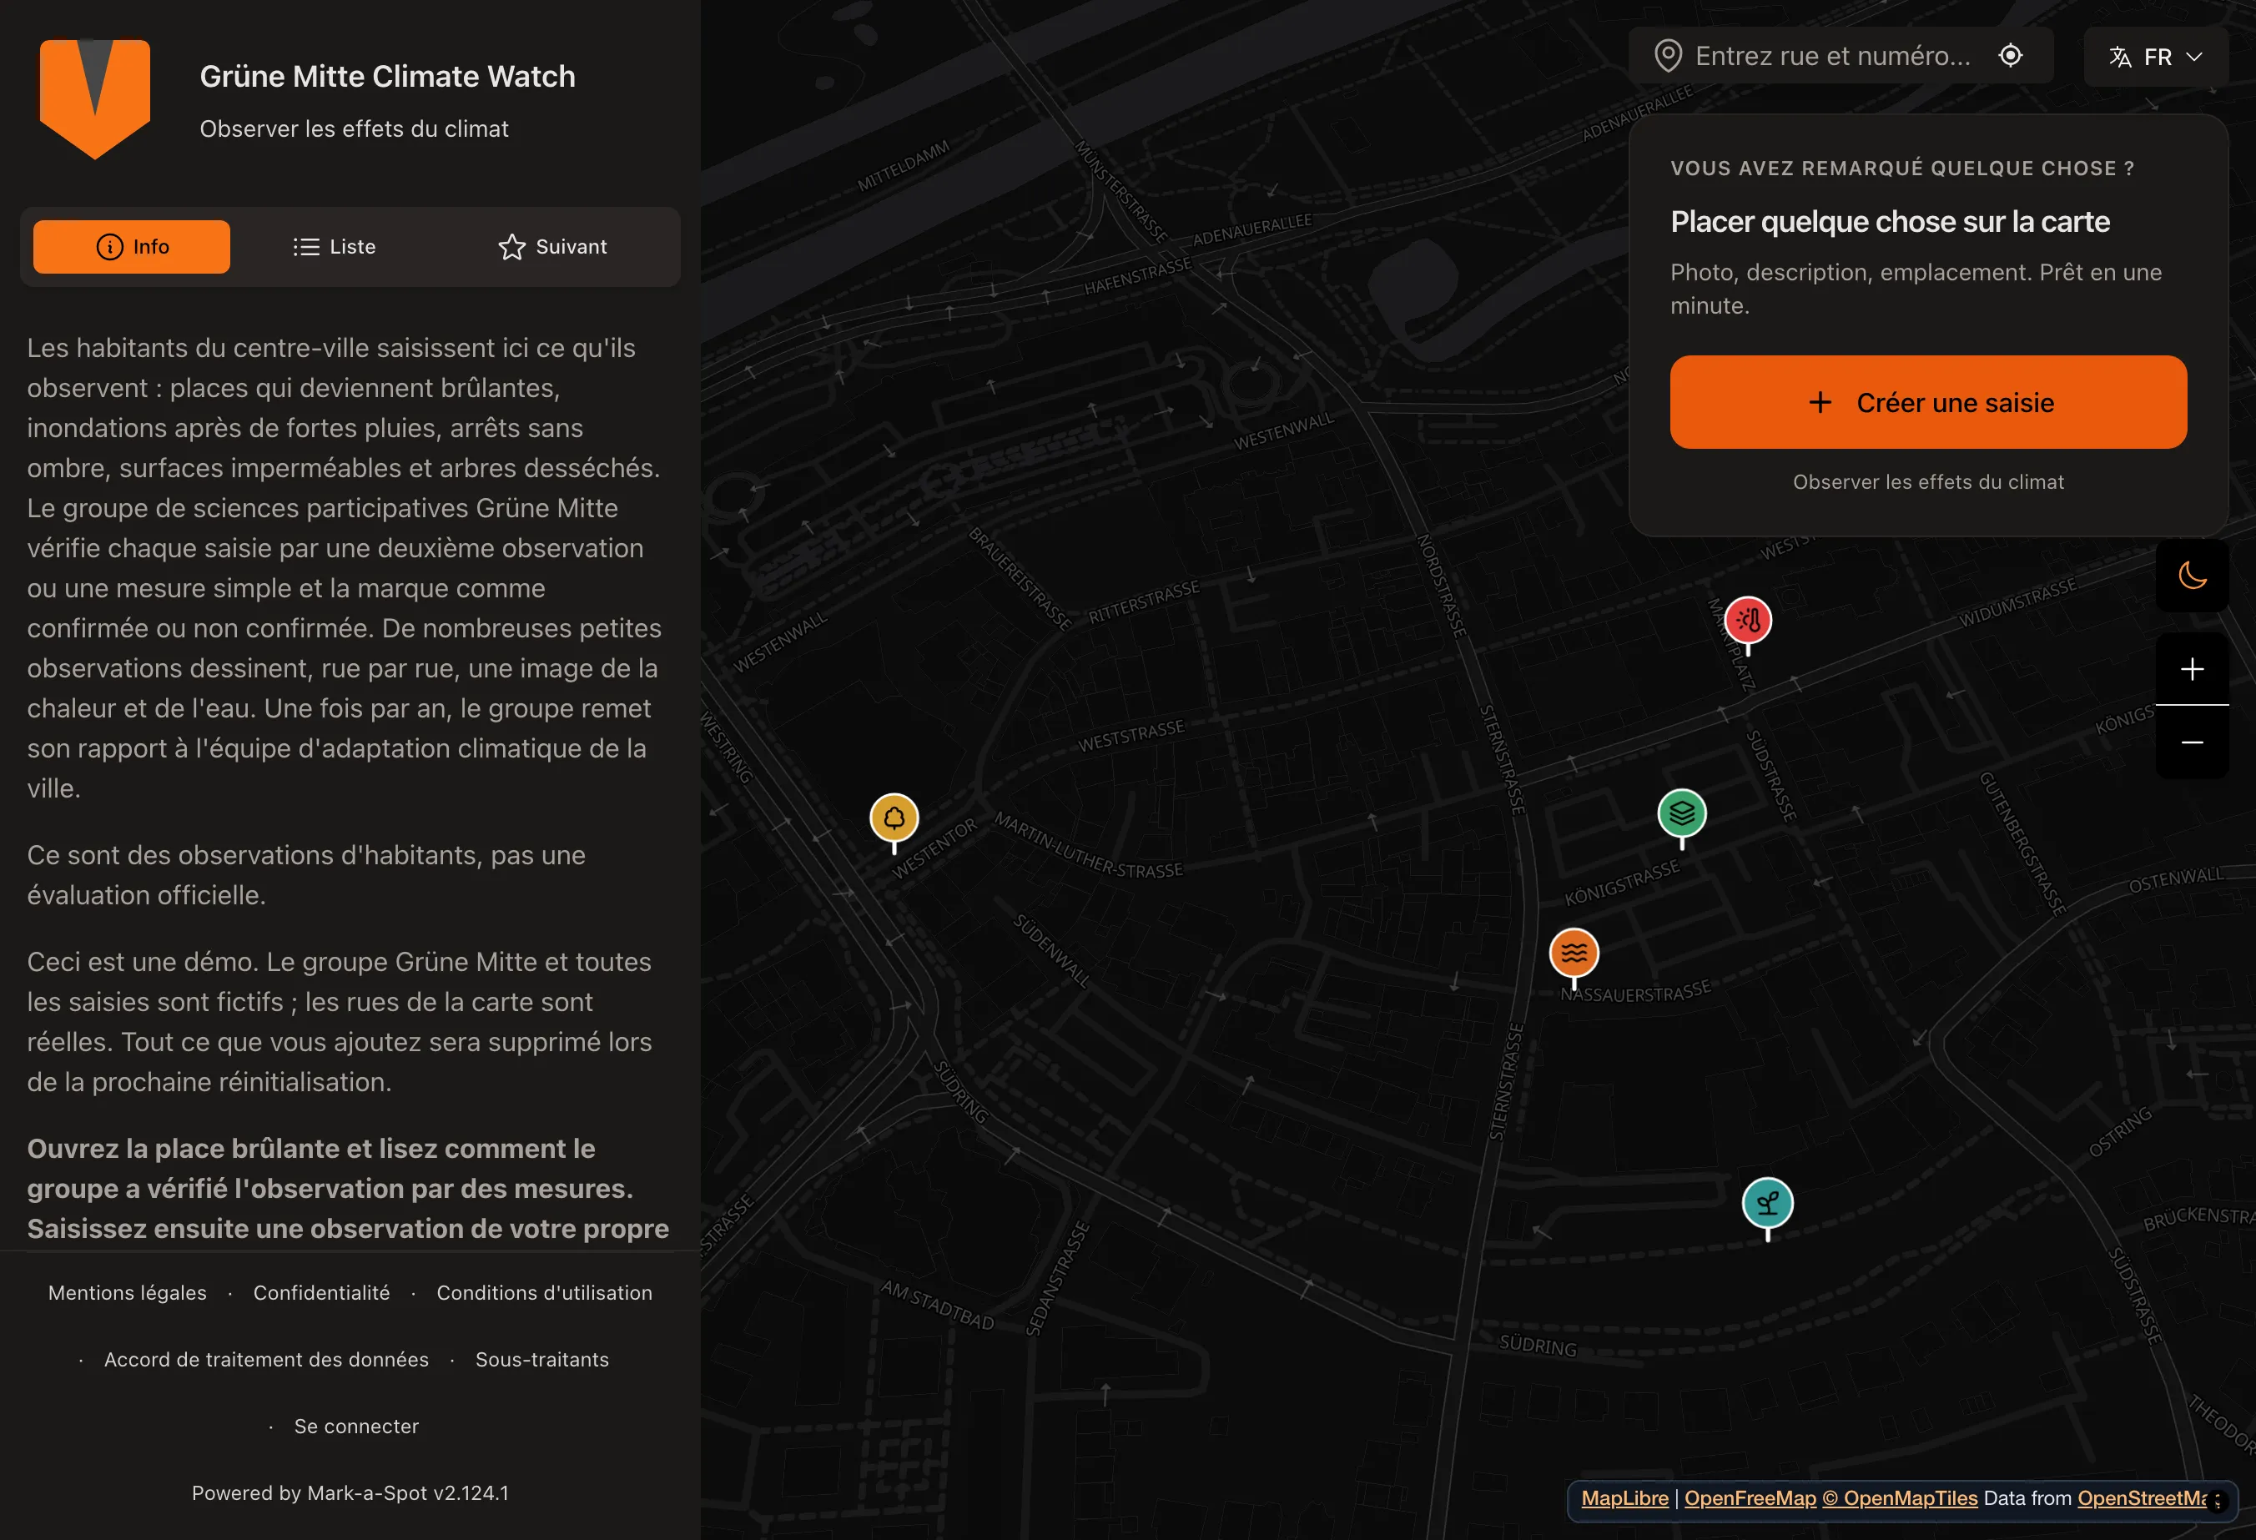The width and height of the screenshot is (2256, 1540).
Task: Open the Mentions légales link
Action: click(x=127, y=1292)
